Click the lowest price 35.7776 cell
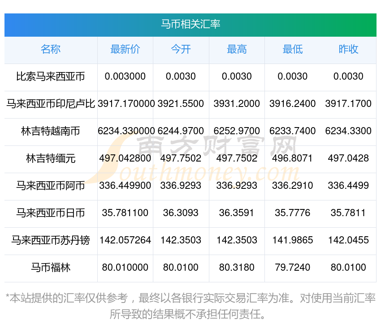Image resolution: width=381 pixels, height=328 pixels. (x=292, y=213)
